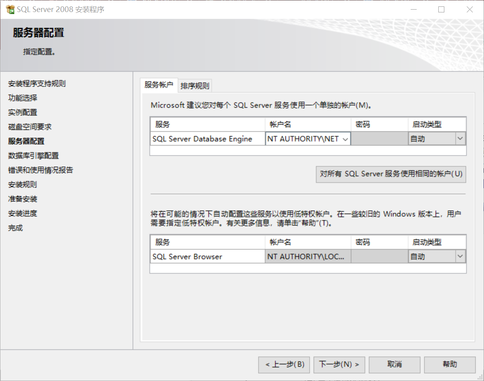Click the SQL Server setup icon in title bar
This screenshot has height=381, width=484.
coord(10,9)
